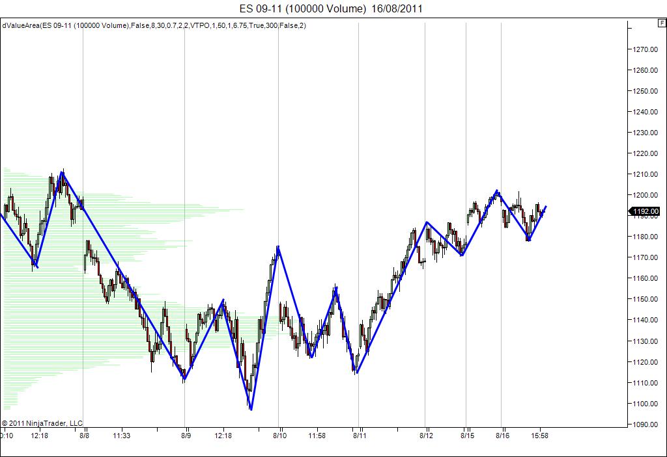Click the 1260.00 price axis label
This screenshot has height=457, width=667.
[645, 70]
